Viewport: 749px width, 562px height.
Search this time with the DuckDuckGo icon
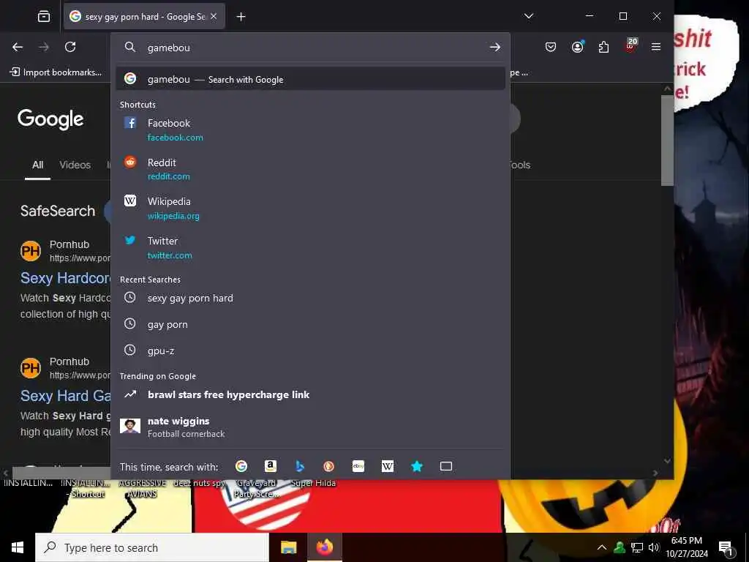(x=329, y=466)
